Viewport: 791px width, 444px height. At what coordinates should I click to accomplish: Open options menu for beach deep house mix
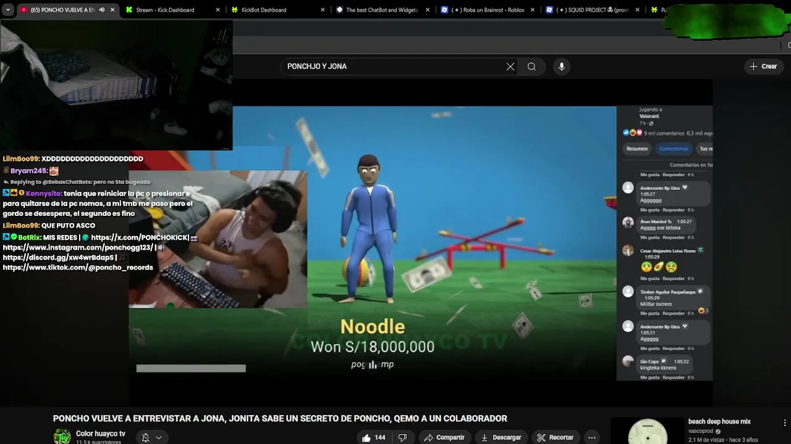coord(785,423)
